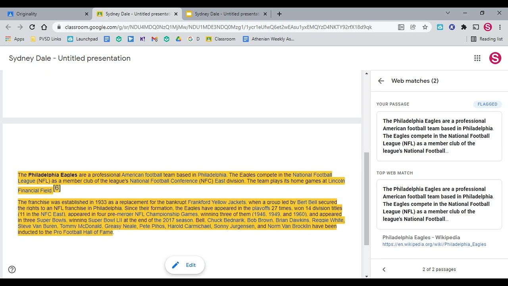
Task: Select the active Sydney Dale presentation tab
Action: point(137,14)
